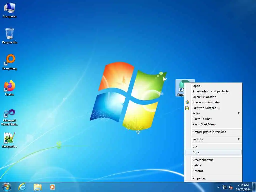Choose Copy in the context menu
Screen dimensions: 256x192
tap(213, 152)
